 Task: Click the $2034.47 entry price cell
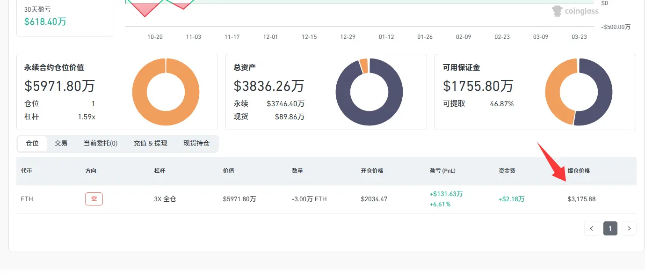374,199
